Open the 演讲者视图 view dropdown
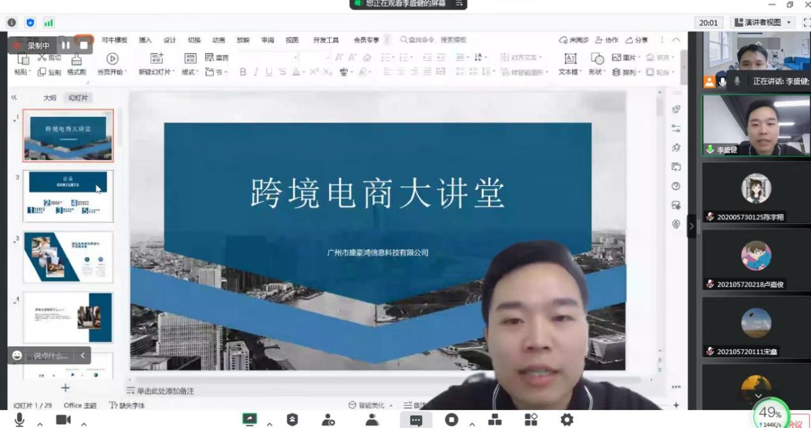Image resolution: width=811 pixels, height=428 pixels. (762, 22)
